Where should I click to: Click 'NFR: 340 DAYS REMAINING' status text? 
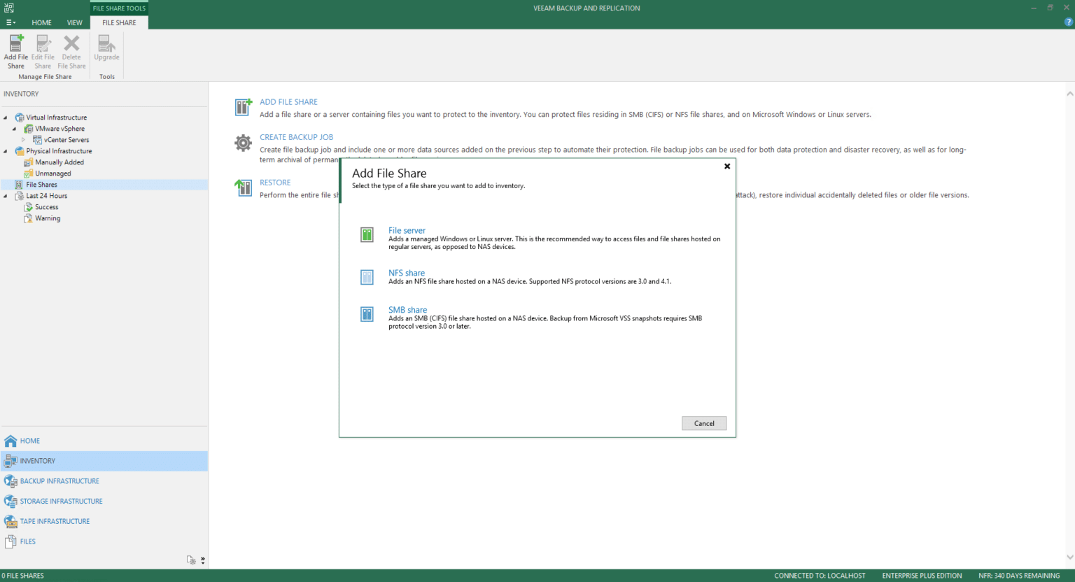click(x=1019, y=576)
